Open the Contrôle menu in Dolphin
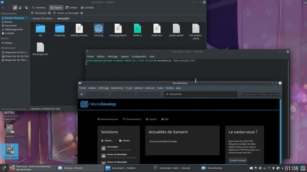This screenshot has height=172, width=307. [87, 8]
